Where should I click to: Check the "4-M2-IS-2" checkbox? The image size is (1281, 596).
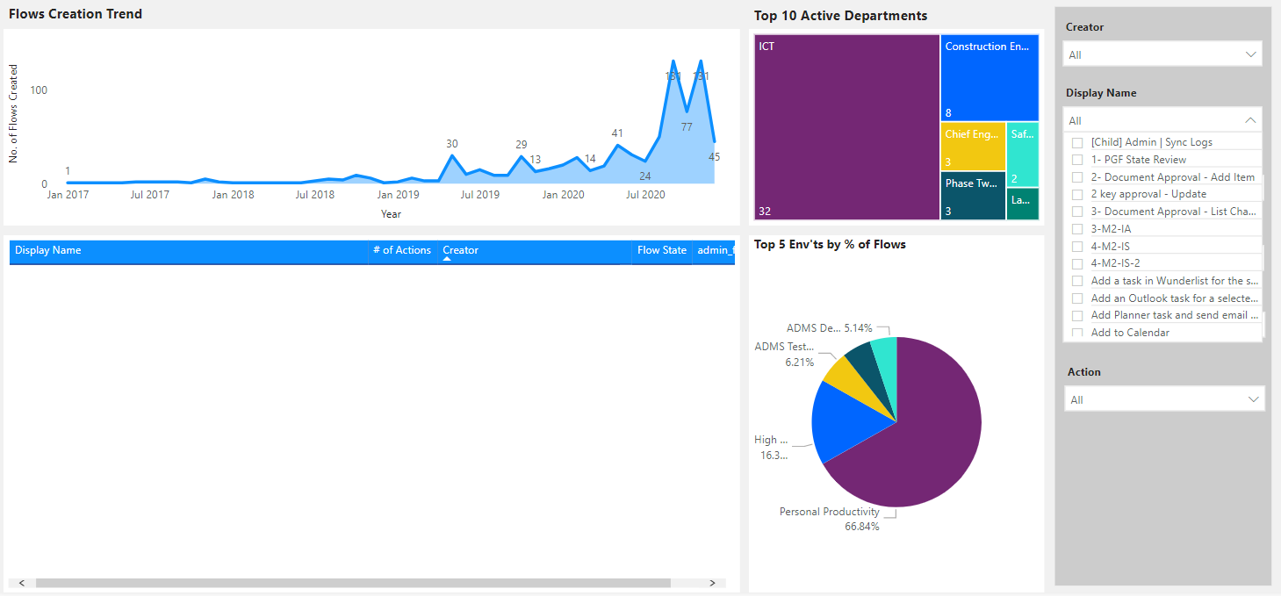pos(1077,262)
